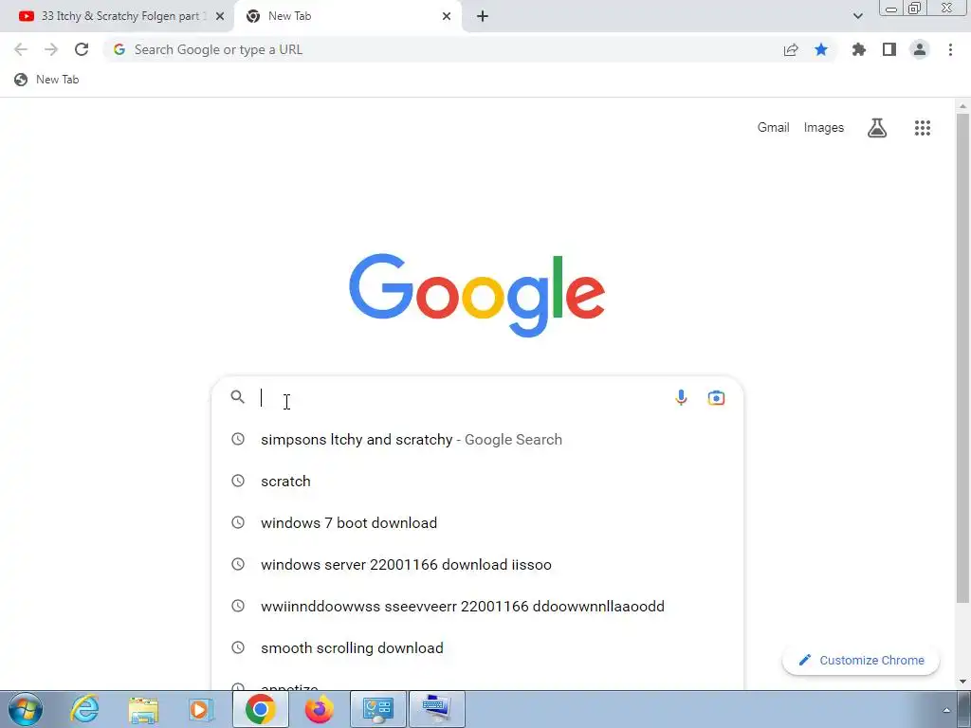Screen dimensions: 971x728
Task: Close the Itchy & Scratchy tab
Action: pos(220,16)
